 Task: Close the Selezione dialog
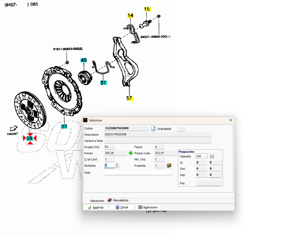[x=231, y=120]
